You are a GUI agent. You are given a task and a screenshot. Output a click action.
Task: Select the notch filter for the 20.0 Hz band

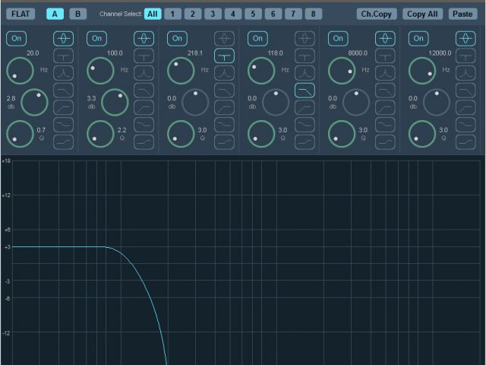pos(63,56)
